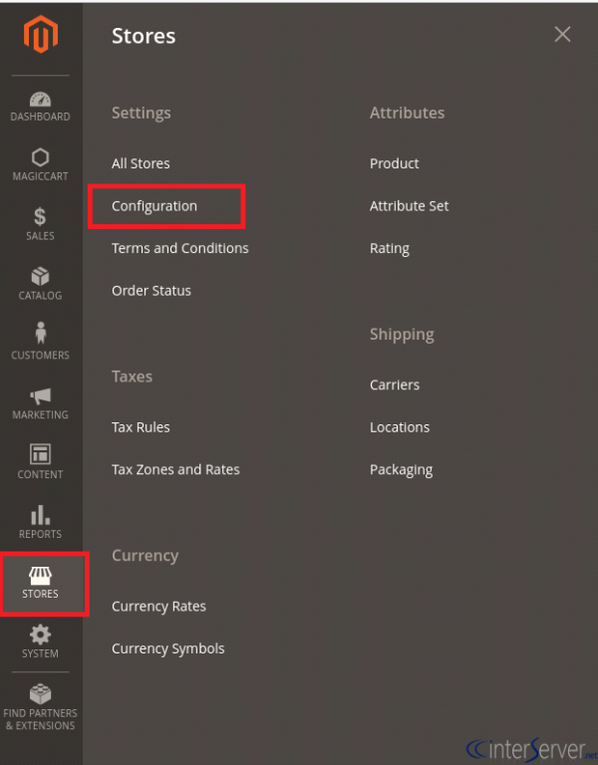
Task: Open the System gear icon
Action: (40, 635)
